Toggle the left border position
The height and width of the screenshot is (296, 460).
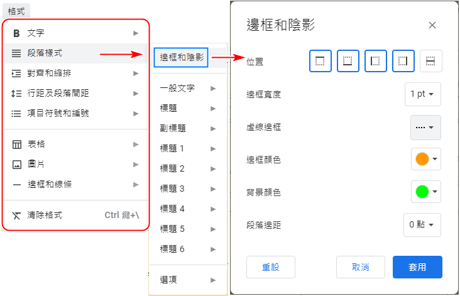(376, 61)
